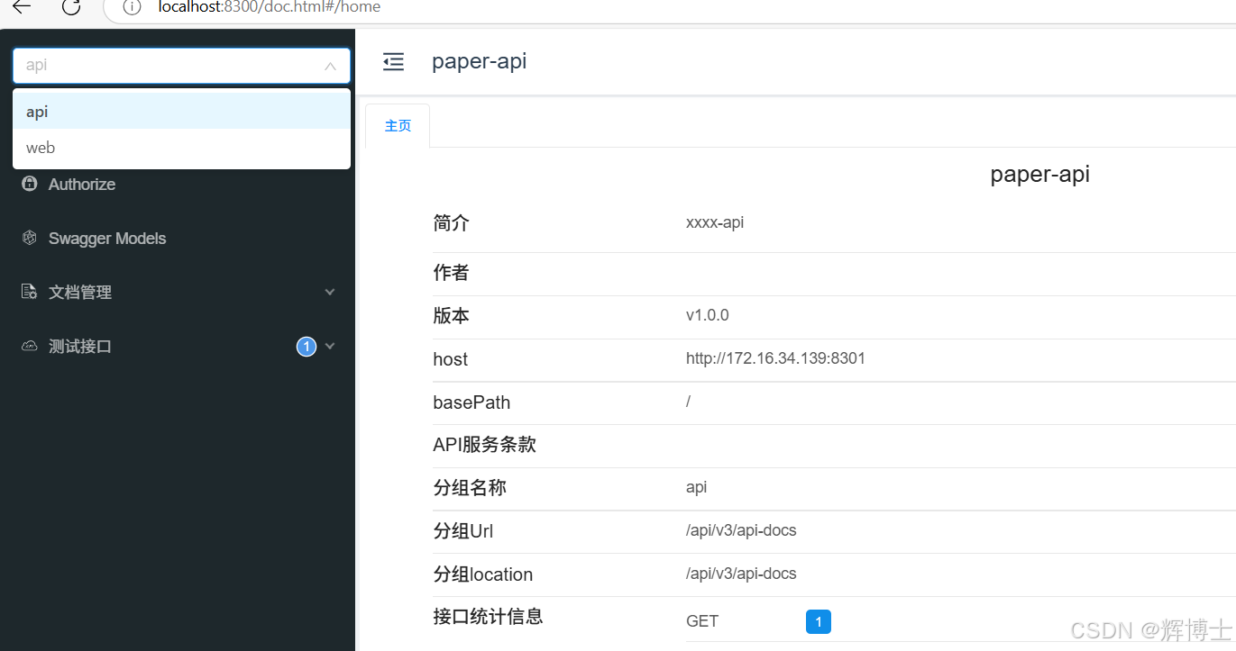Click the collapse sidebar icon beside paper-api
This screenshot has height=651, width=1236.
point(393,61)
